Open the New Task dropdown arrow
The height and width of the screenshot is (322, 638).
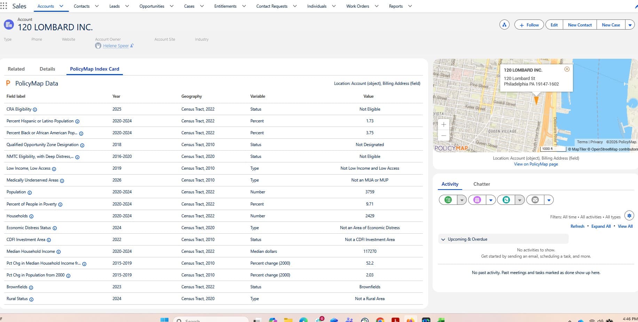[x=462, y=200]
